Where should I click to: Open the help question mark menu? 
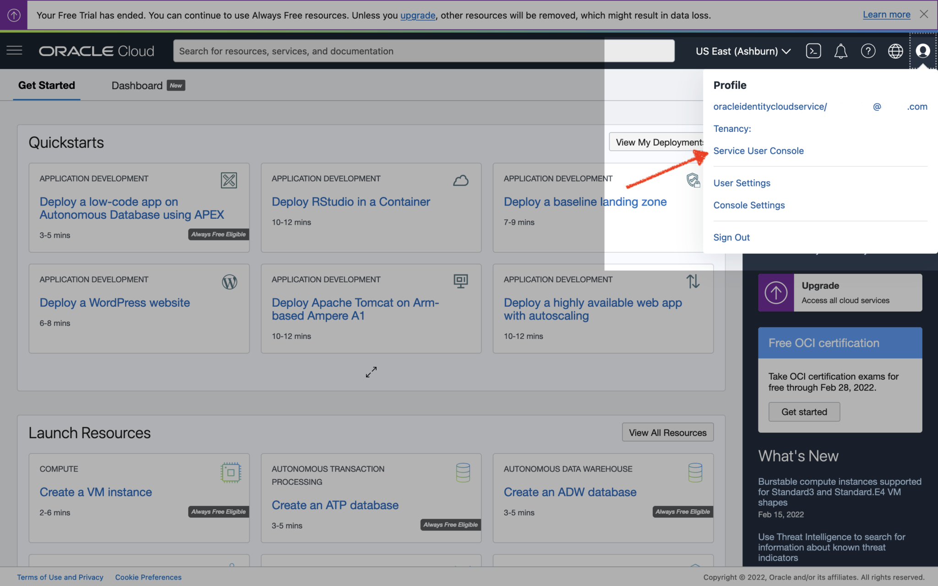[x=868, y=51]
